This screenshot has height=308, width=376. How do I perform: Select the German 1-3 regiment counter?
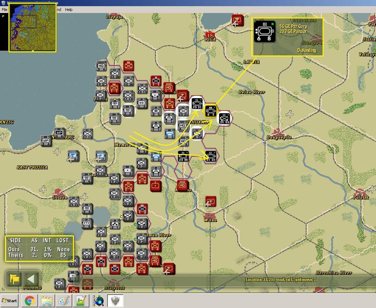[87, 223]
